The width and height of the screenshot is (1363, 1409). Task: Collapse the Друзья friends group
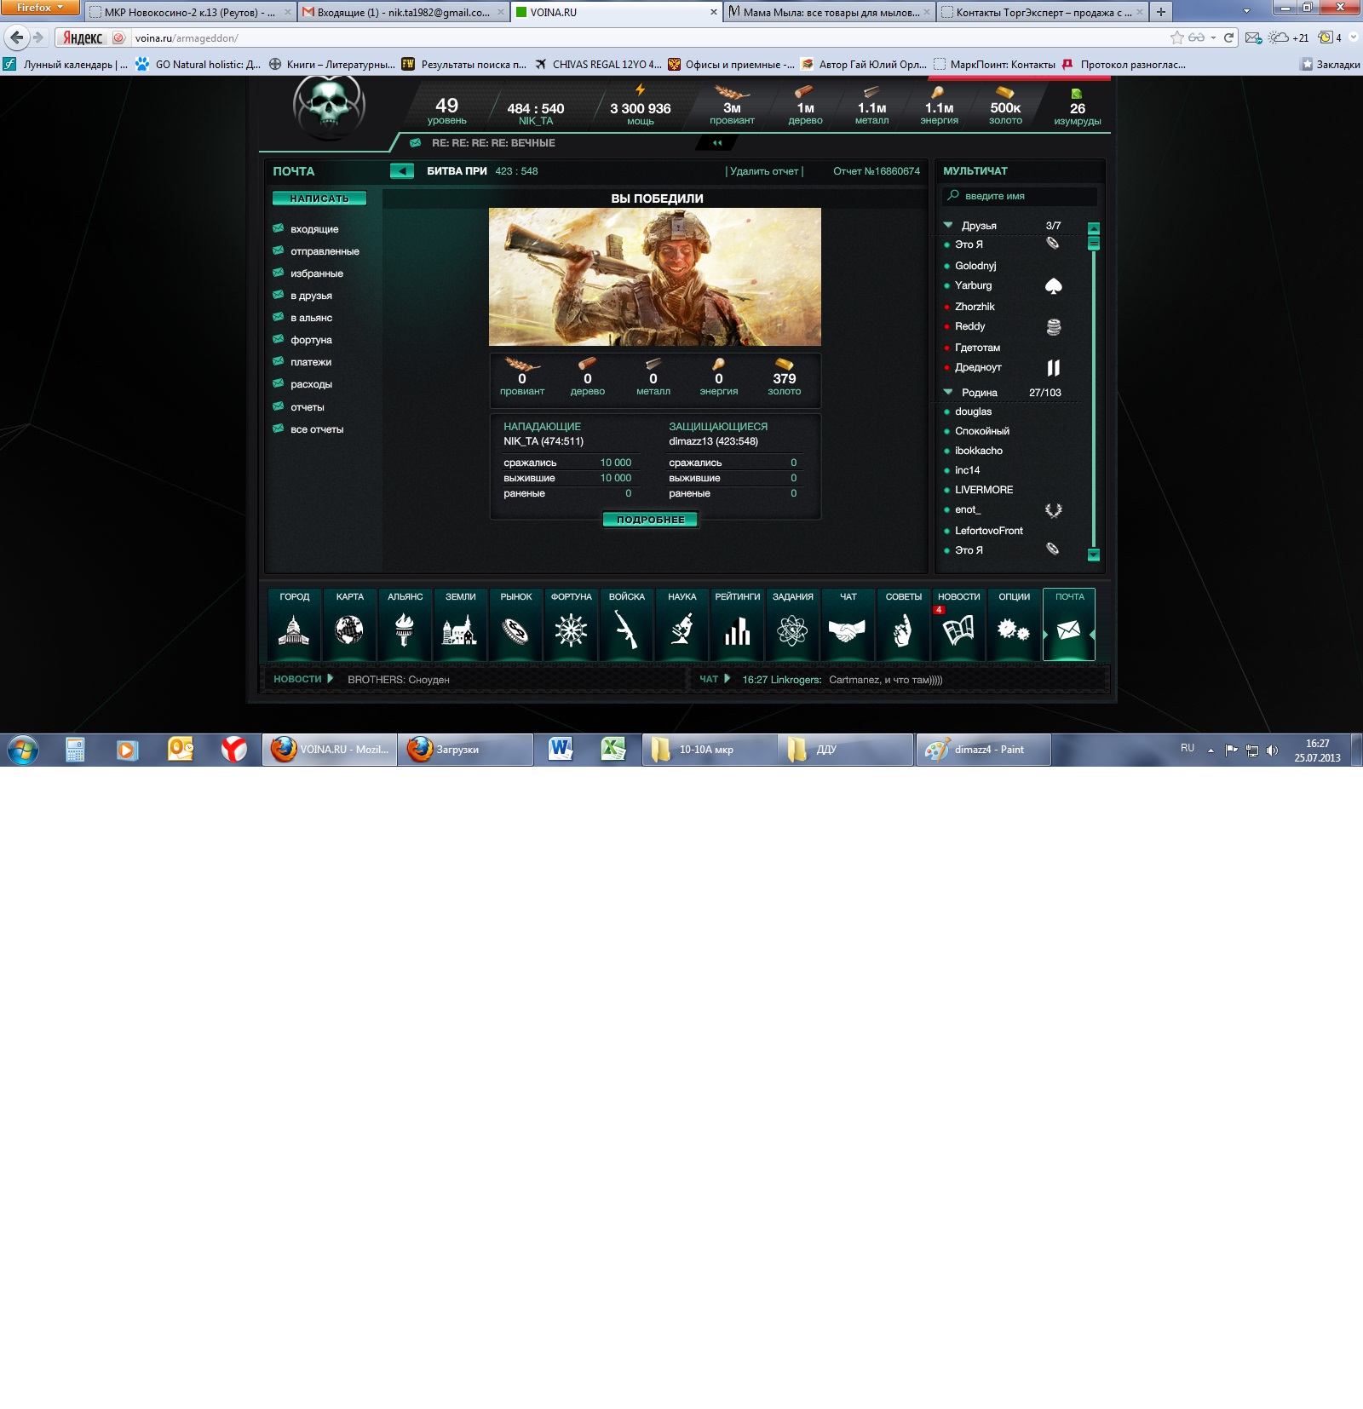pos(948,226)
